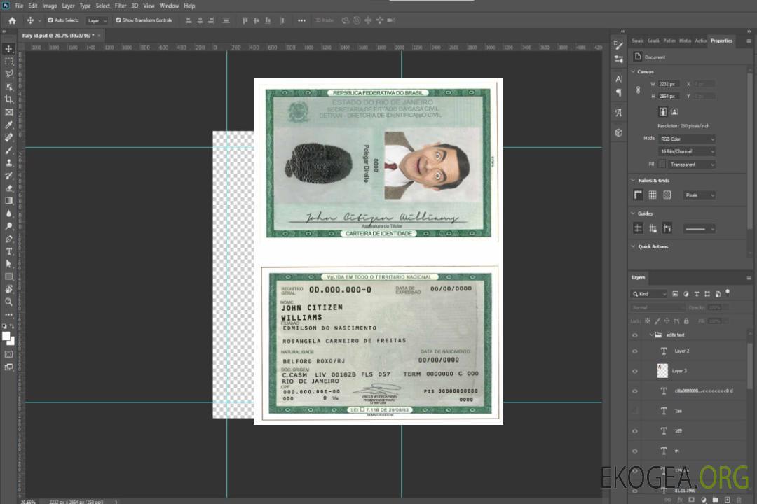This screenshot has height=504, width=757.
Task: Hide the 'edite text' group with eye icon
Action: point(635,335)
